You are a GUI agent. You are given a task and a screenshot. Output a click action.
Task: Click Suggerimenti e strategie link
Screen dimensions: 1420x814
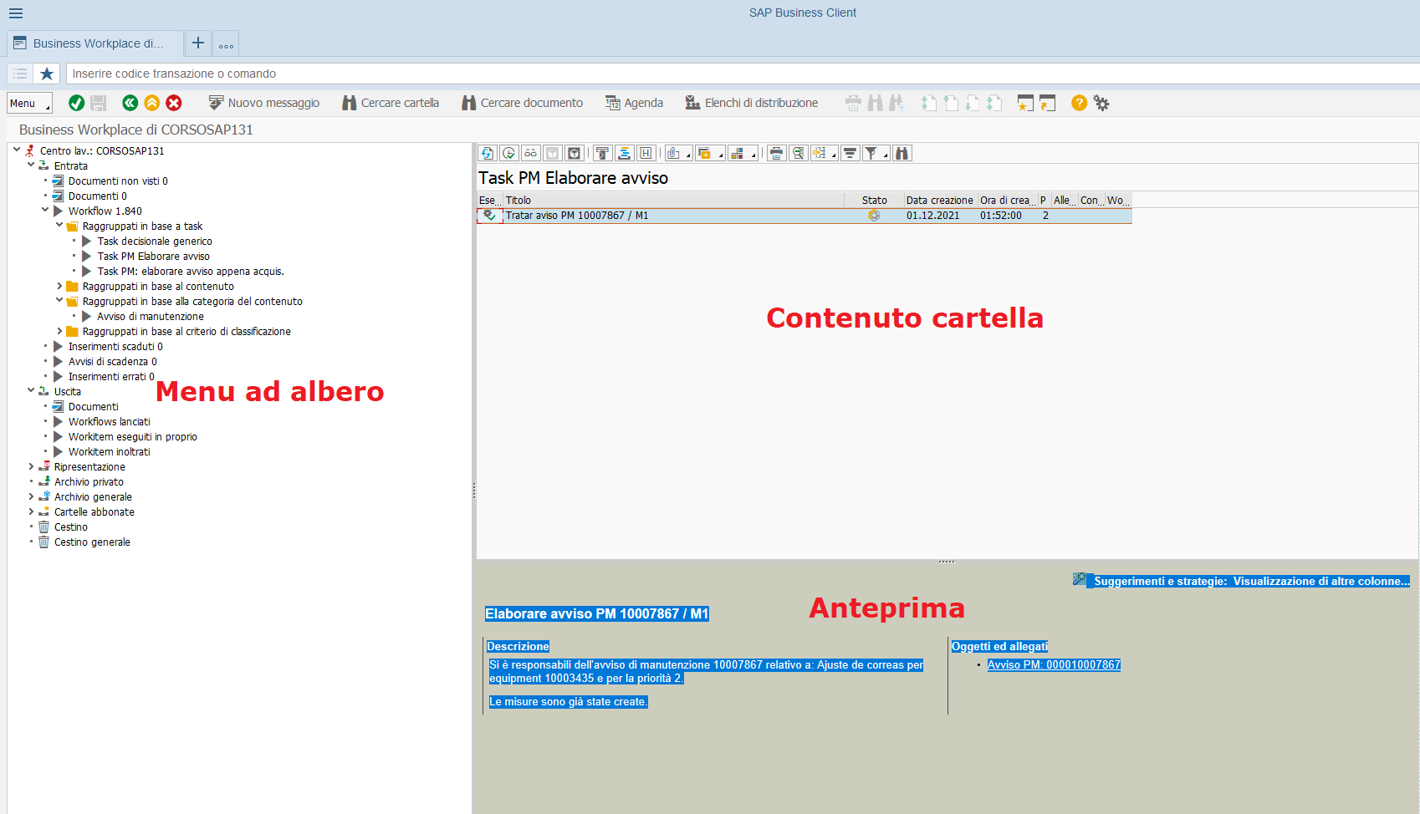(1251, 581)
